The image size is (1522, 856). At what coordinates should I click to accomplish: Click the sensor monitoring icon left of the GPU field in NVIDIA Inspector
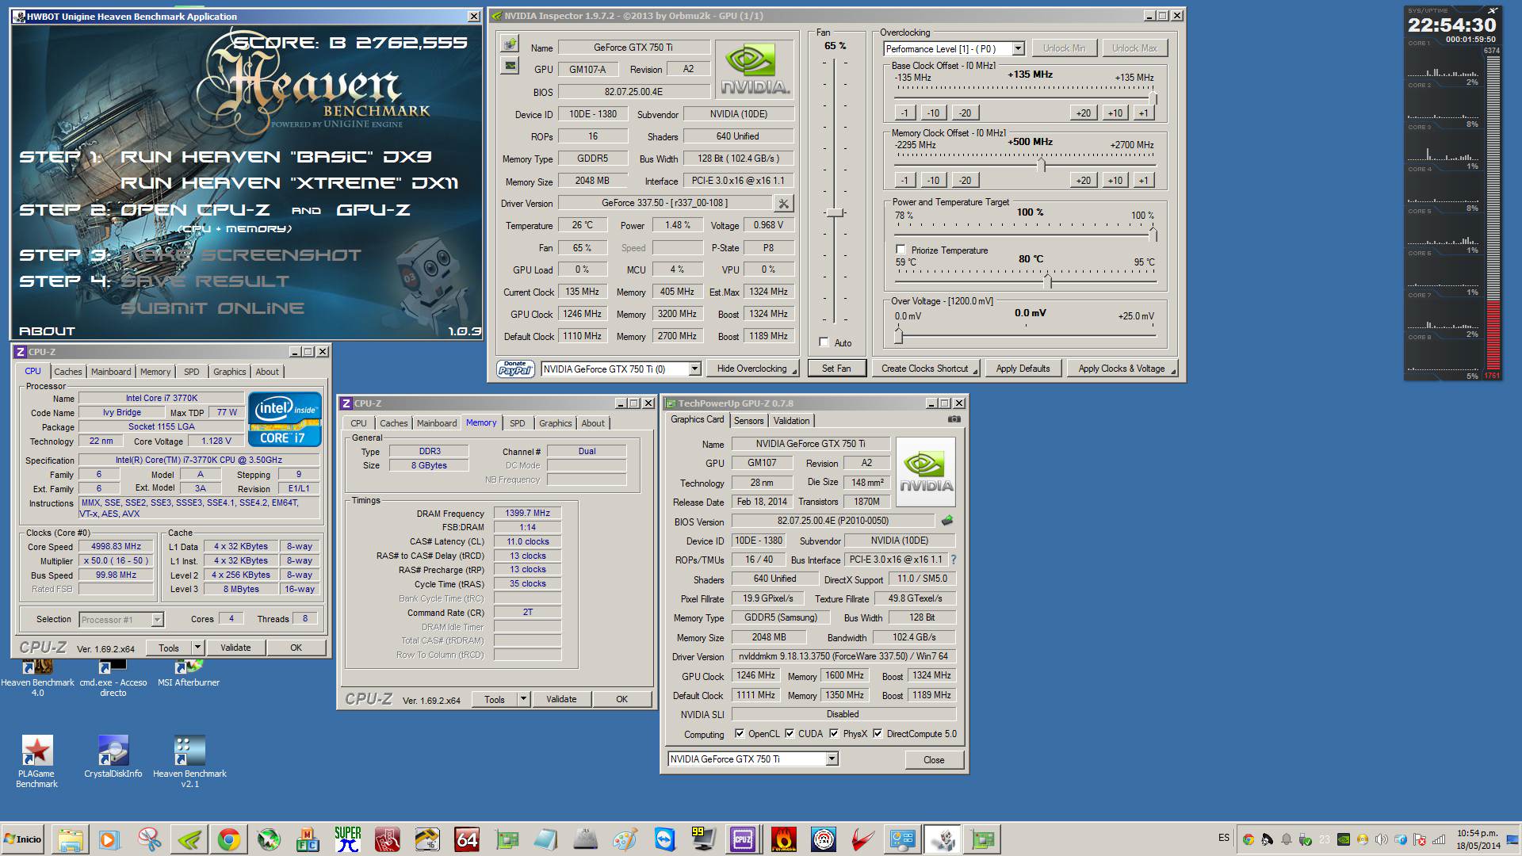coord(510,66)
